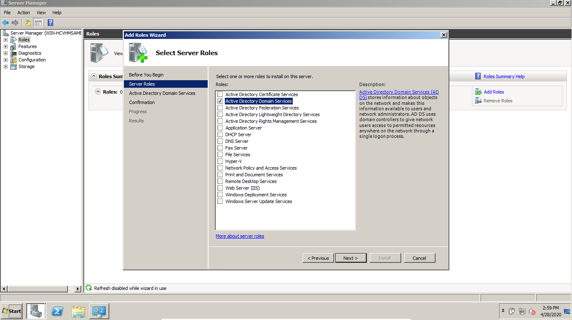Check Active Directory Federation Services
The height and width of the screenshot is (320, 572).
click(220, 108)
